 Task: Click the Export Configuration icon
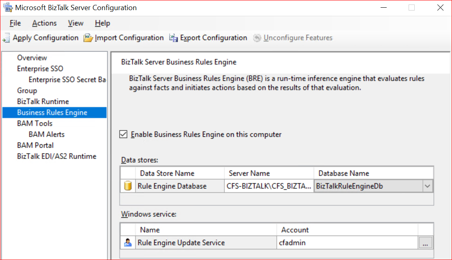(x=174, y=38)
